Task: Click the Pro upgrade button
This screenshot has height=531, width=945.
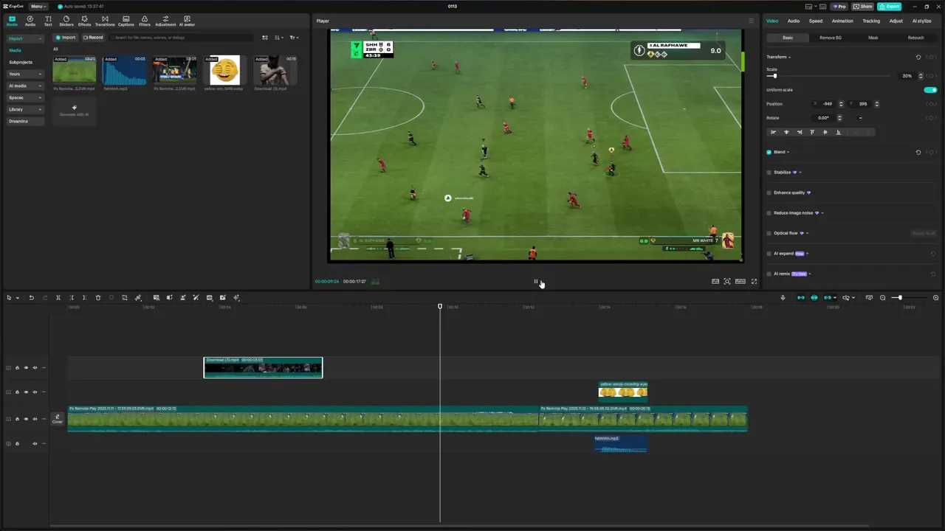Action: (x=839, y=7)
